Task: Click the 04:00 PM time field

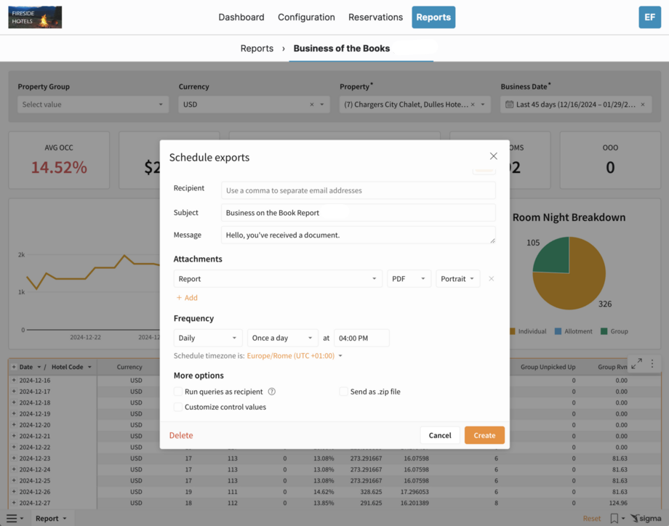Action: (x=361, y=338)
